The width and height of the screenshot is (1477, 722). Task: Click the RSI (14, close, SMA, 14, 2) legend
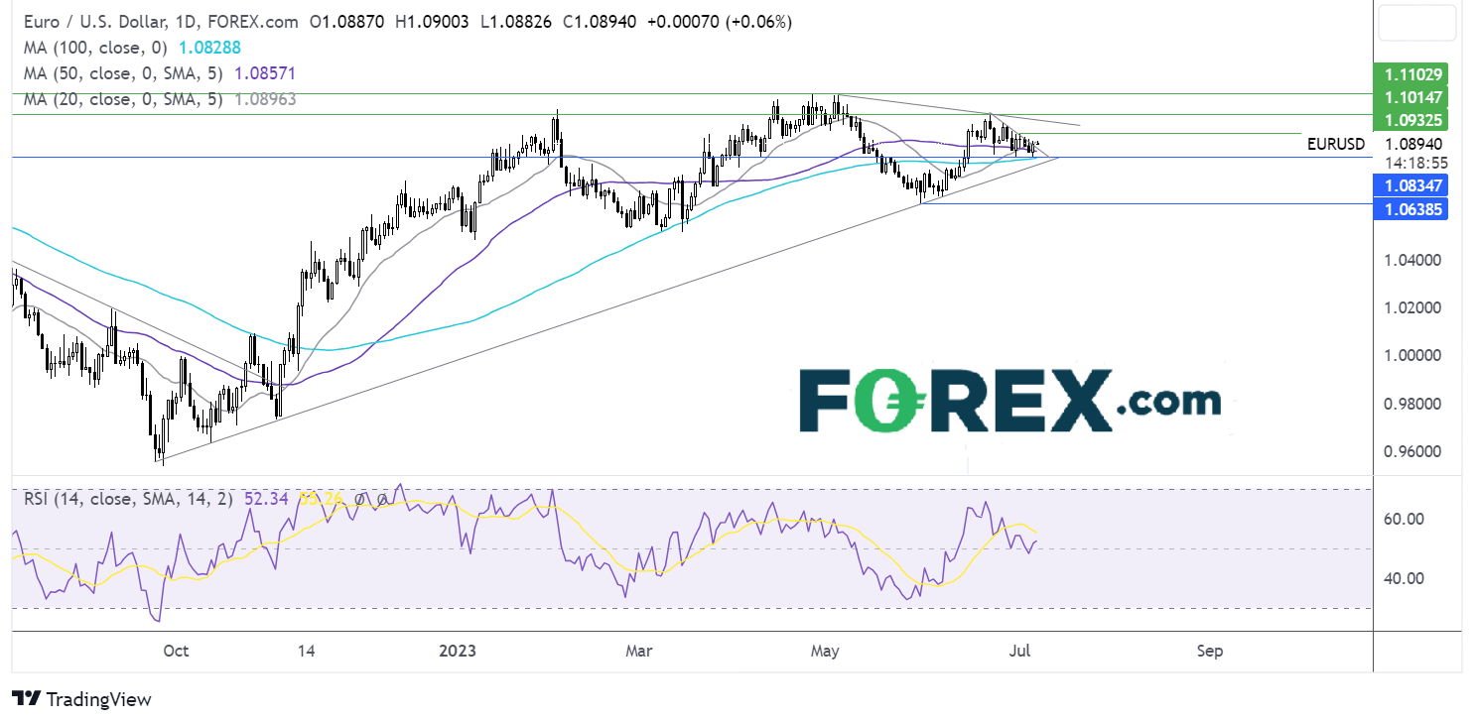pyautogui.click(x=128, y=499)
